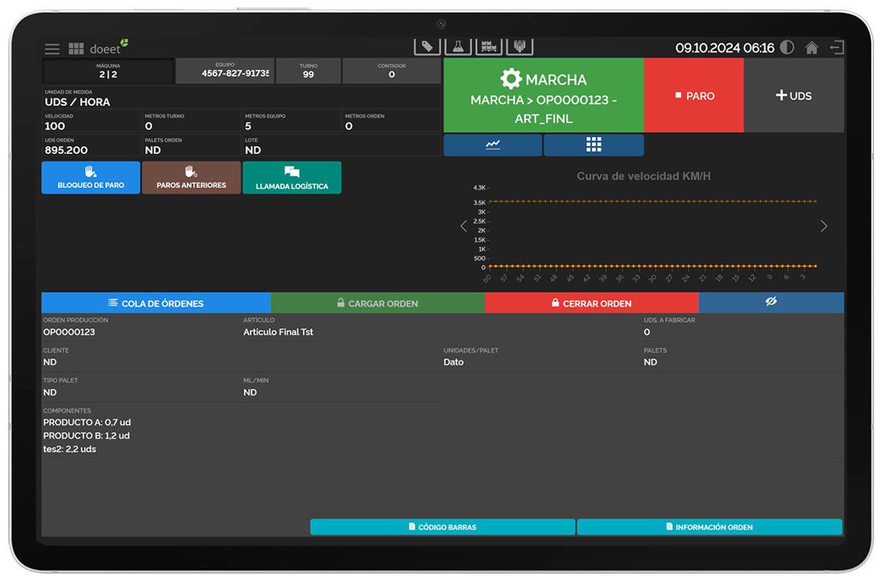Open the apps grid next to doeet logo
This screenshot has height=587, width=880.
click(76, 49)
